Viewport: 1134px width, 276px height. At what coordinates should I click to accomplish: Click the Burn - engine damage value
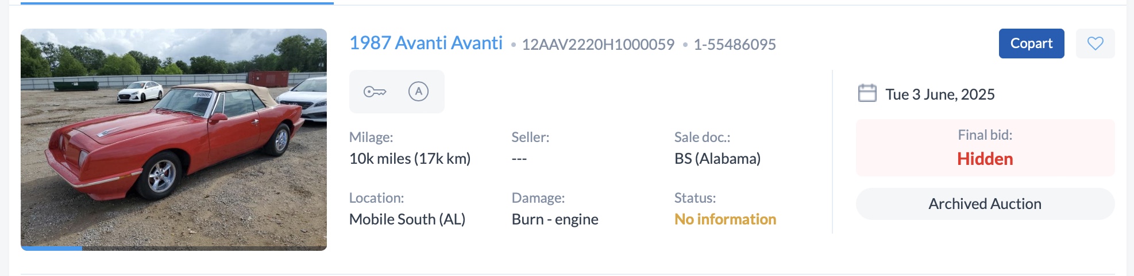(554, 219)
